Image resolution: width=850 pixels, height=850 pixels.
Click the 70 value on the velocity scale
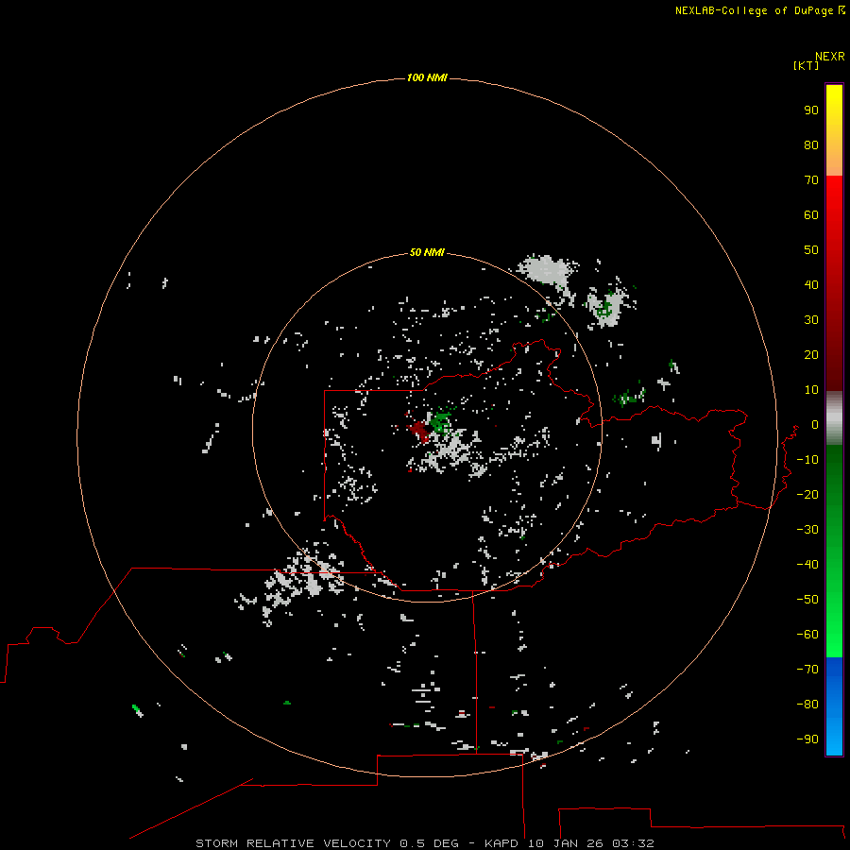[x=811, y=180]
